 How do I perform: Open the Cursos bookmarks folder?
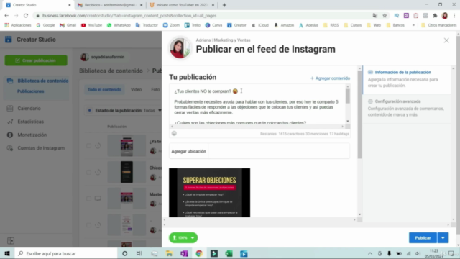tap(353, 25)
